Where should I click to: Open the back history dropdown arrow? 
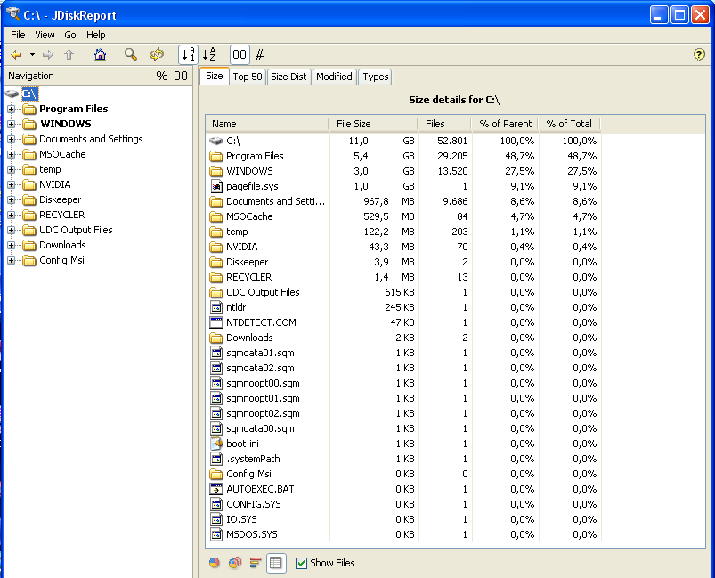point(31,54)
